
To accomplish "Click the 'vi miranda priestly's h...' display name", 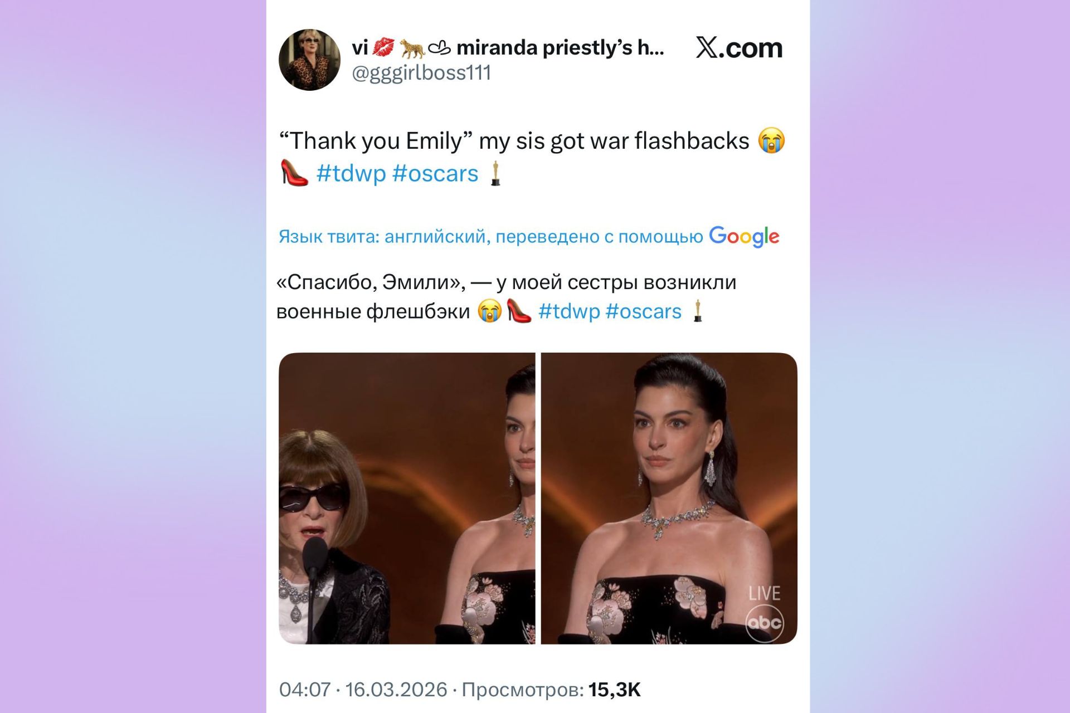I will click(x=508, y=48).
